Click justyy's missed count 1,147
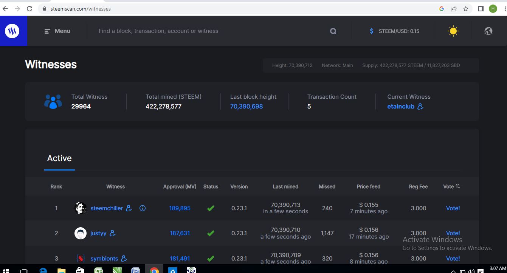Screen dimensions: 507x273 (x=327, y=233)
